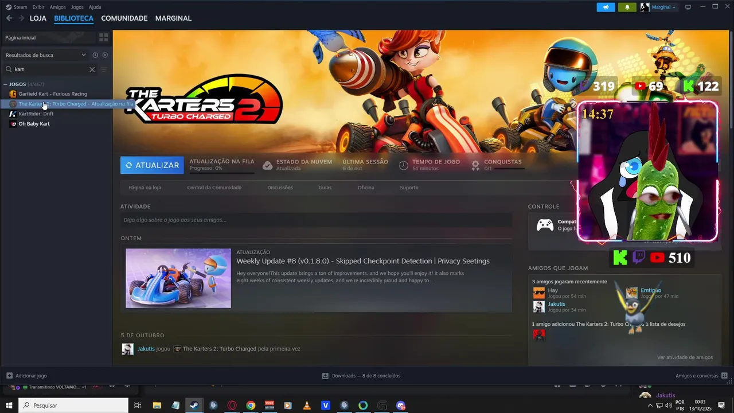Open the Weekly Update #8 thumbnail
734x413 pixels.
tap(178, 278)
